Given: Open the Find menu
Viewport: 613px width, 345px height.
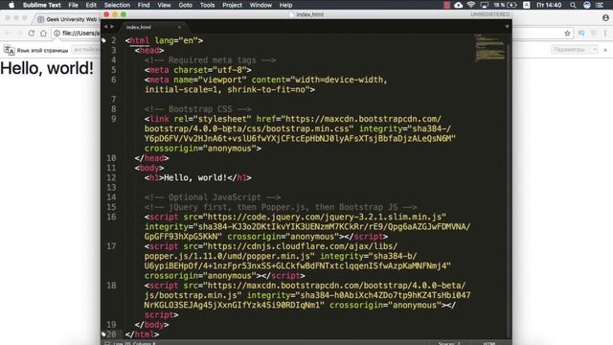Looking at the screenshot, I should click(x=144, y=5).
